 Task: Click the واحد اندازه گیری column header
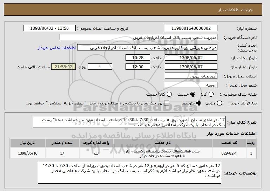[x=96, y=143]
